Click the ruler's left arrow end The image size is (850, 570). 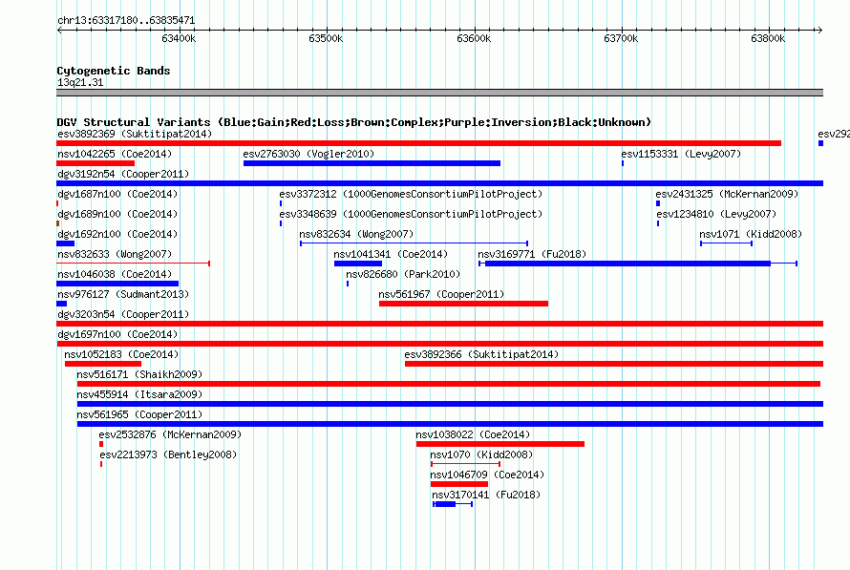(x=59, y=30)
